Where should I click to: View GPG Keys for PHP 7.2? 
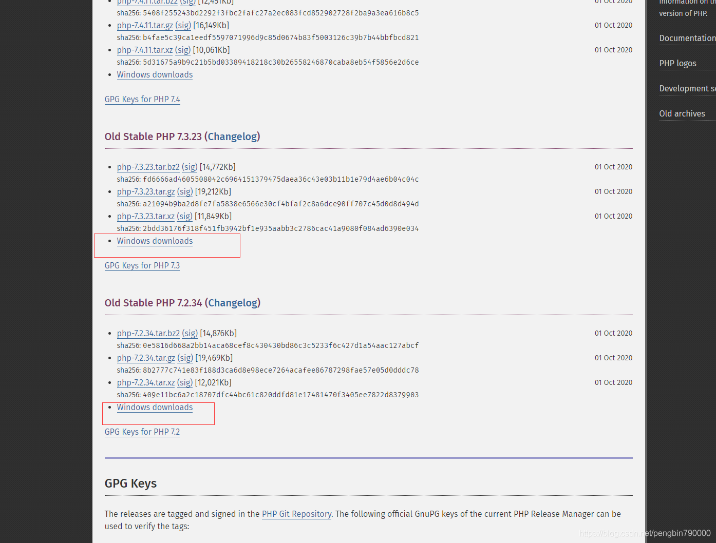click(x=142, y=432)
